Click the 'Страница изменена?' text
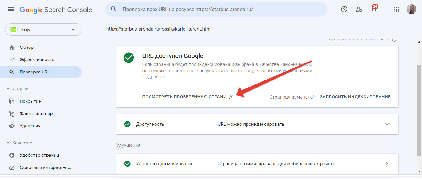The height and width of the screenshot is (180, 422). (292, 97)
